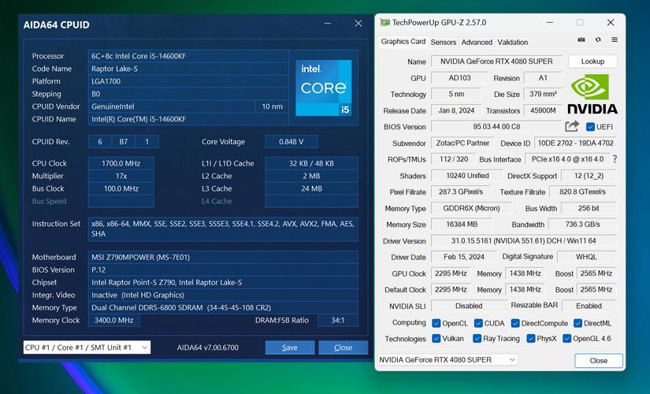Open the GPU-Z hamburger menu
The image size is (650, 394).
615,40
